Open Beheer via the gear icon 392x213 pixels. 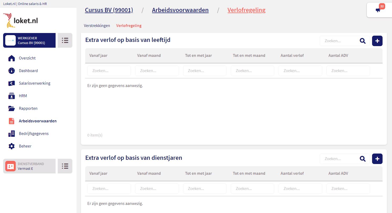pyautogui.click(x=12, y=146)
